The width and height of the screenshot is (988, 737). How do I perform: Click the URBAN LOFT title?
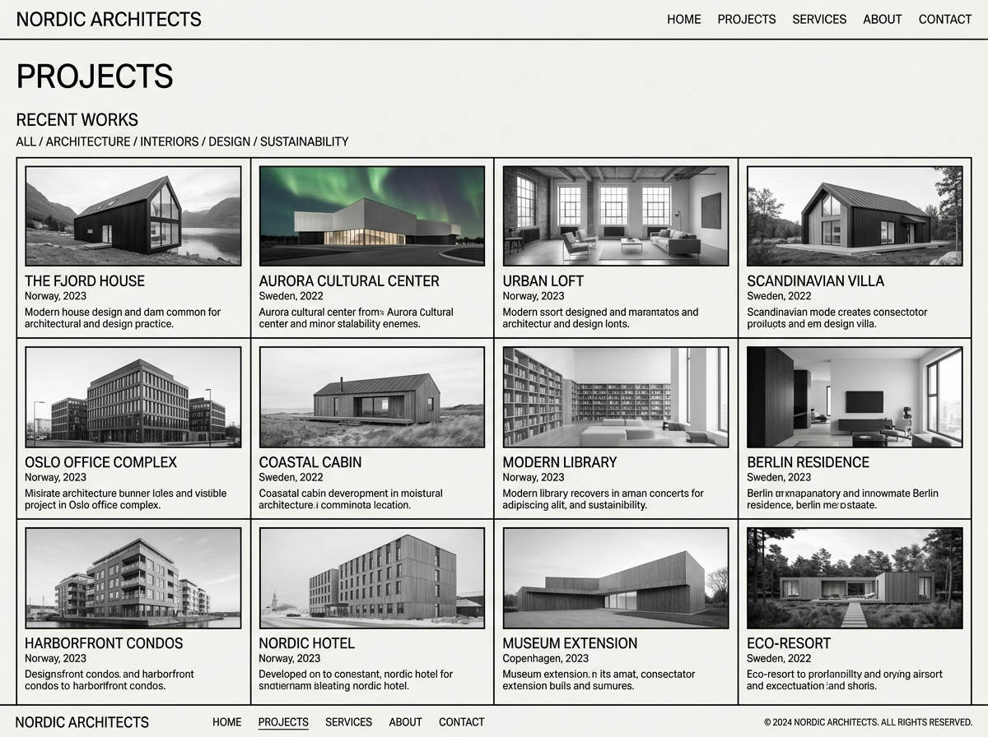[x=543, y=281]
